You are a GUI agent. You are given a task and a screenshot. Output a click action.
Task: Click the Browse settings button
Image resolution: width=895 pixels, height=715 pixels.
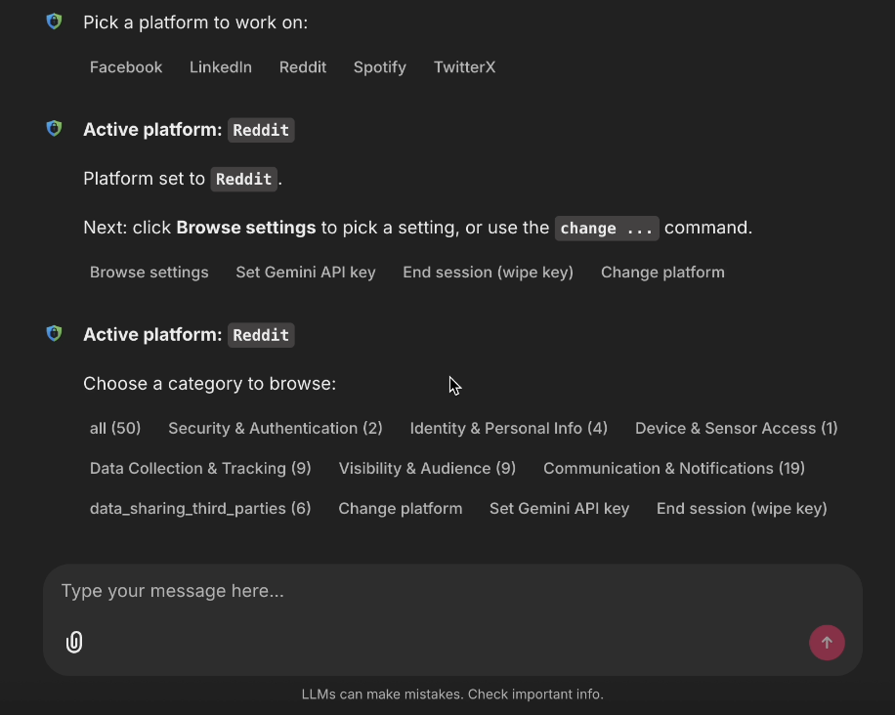pos(149,273)
